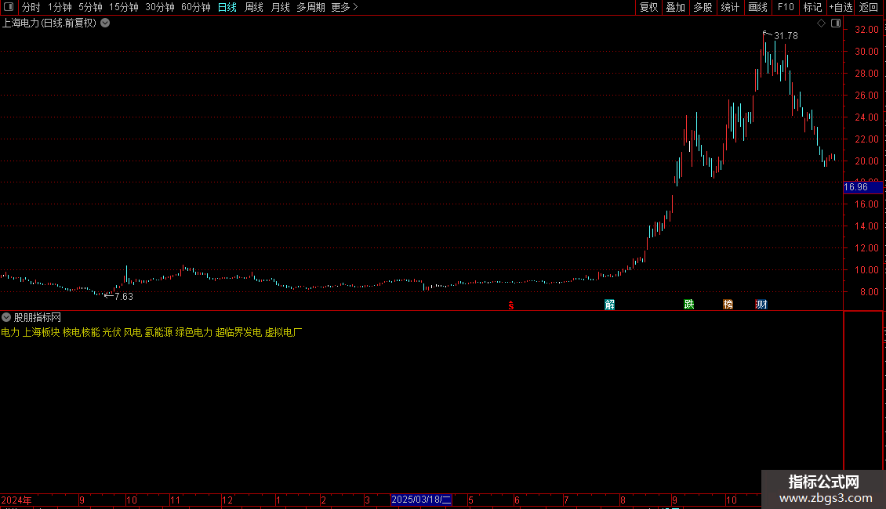Click 返回 to go back
This screenshot has height=509, width=886.
869,7
